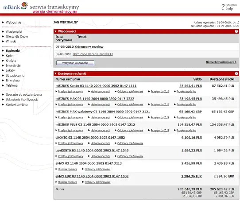Screen dimensions: 240x201
Task: Open Historia operacji for eKONTO
Action: [x=100, y=143]
